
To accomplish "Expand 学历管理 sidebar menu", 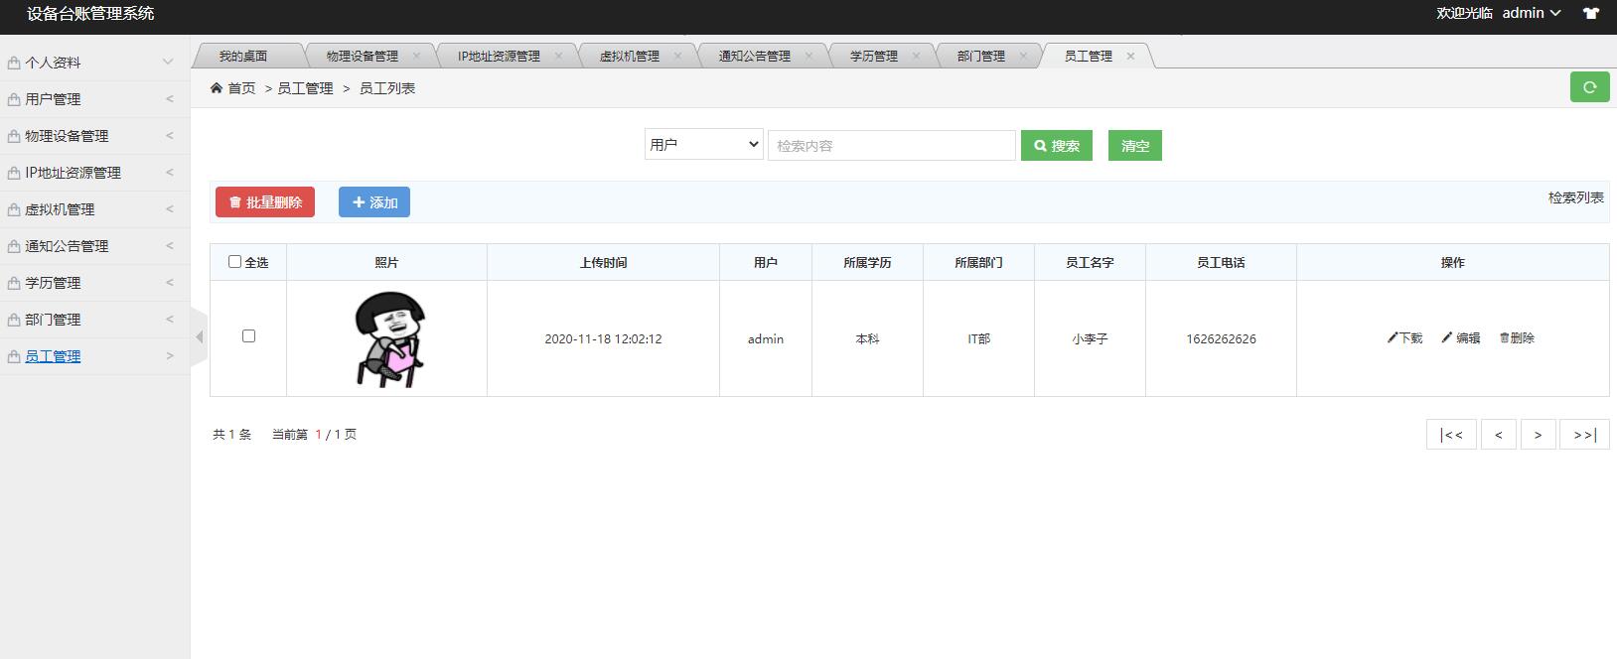I will (169, 282).
